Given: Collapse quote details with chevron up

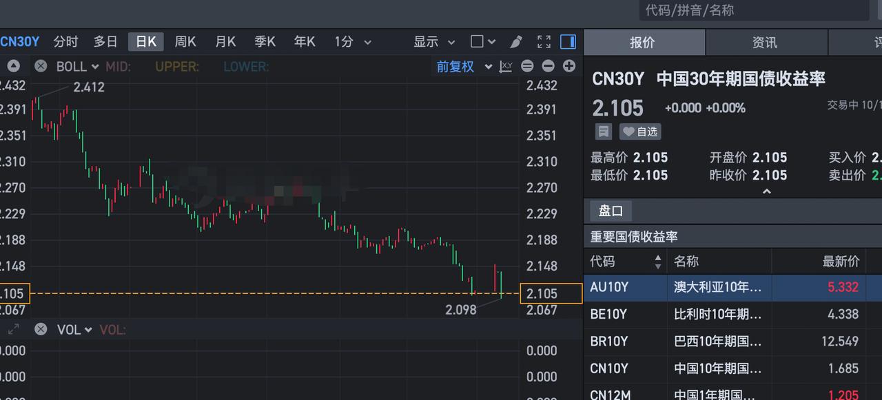Looking at the screenshot, I should [x=766, y=191].
